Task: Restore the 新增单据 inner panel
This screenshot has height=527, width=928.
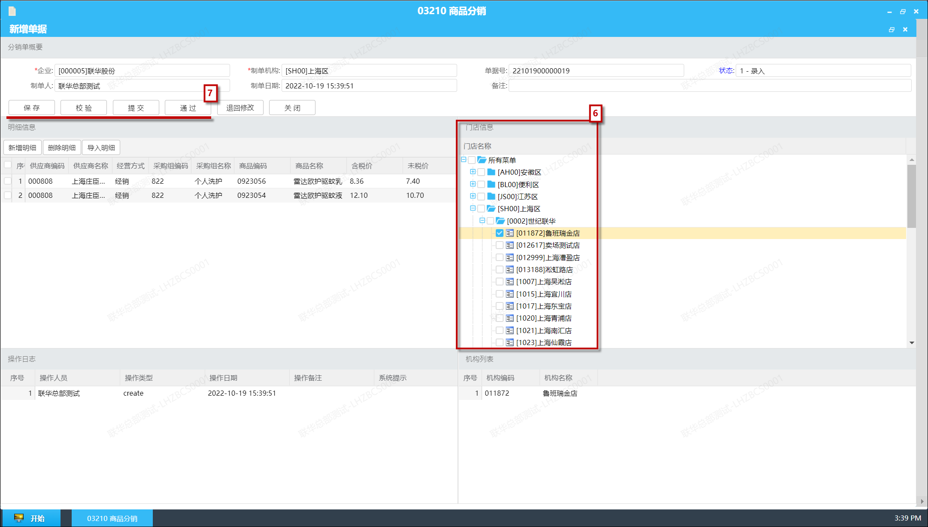Action: 892,30
